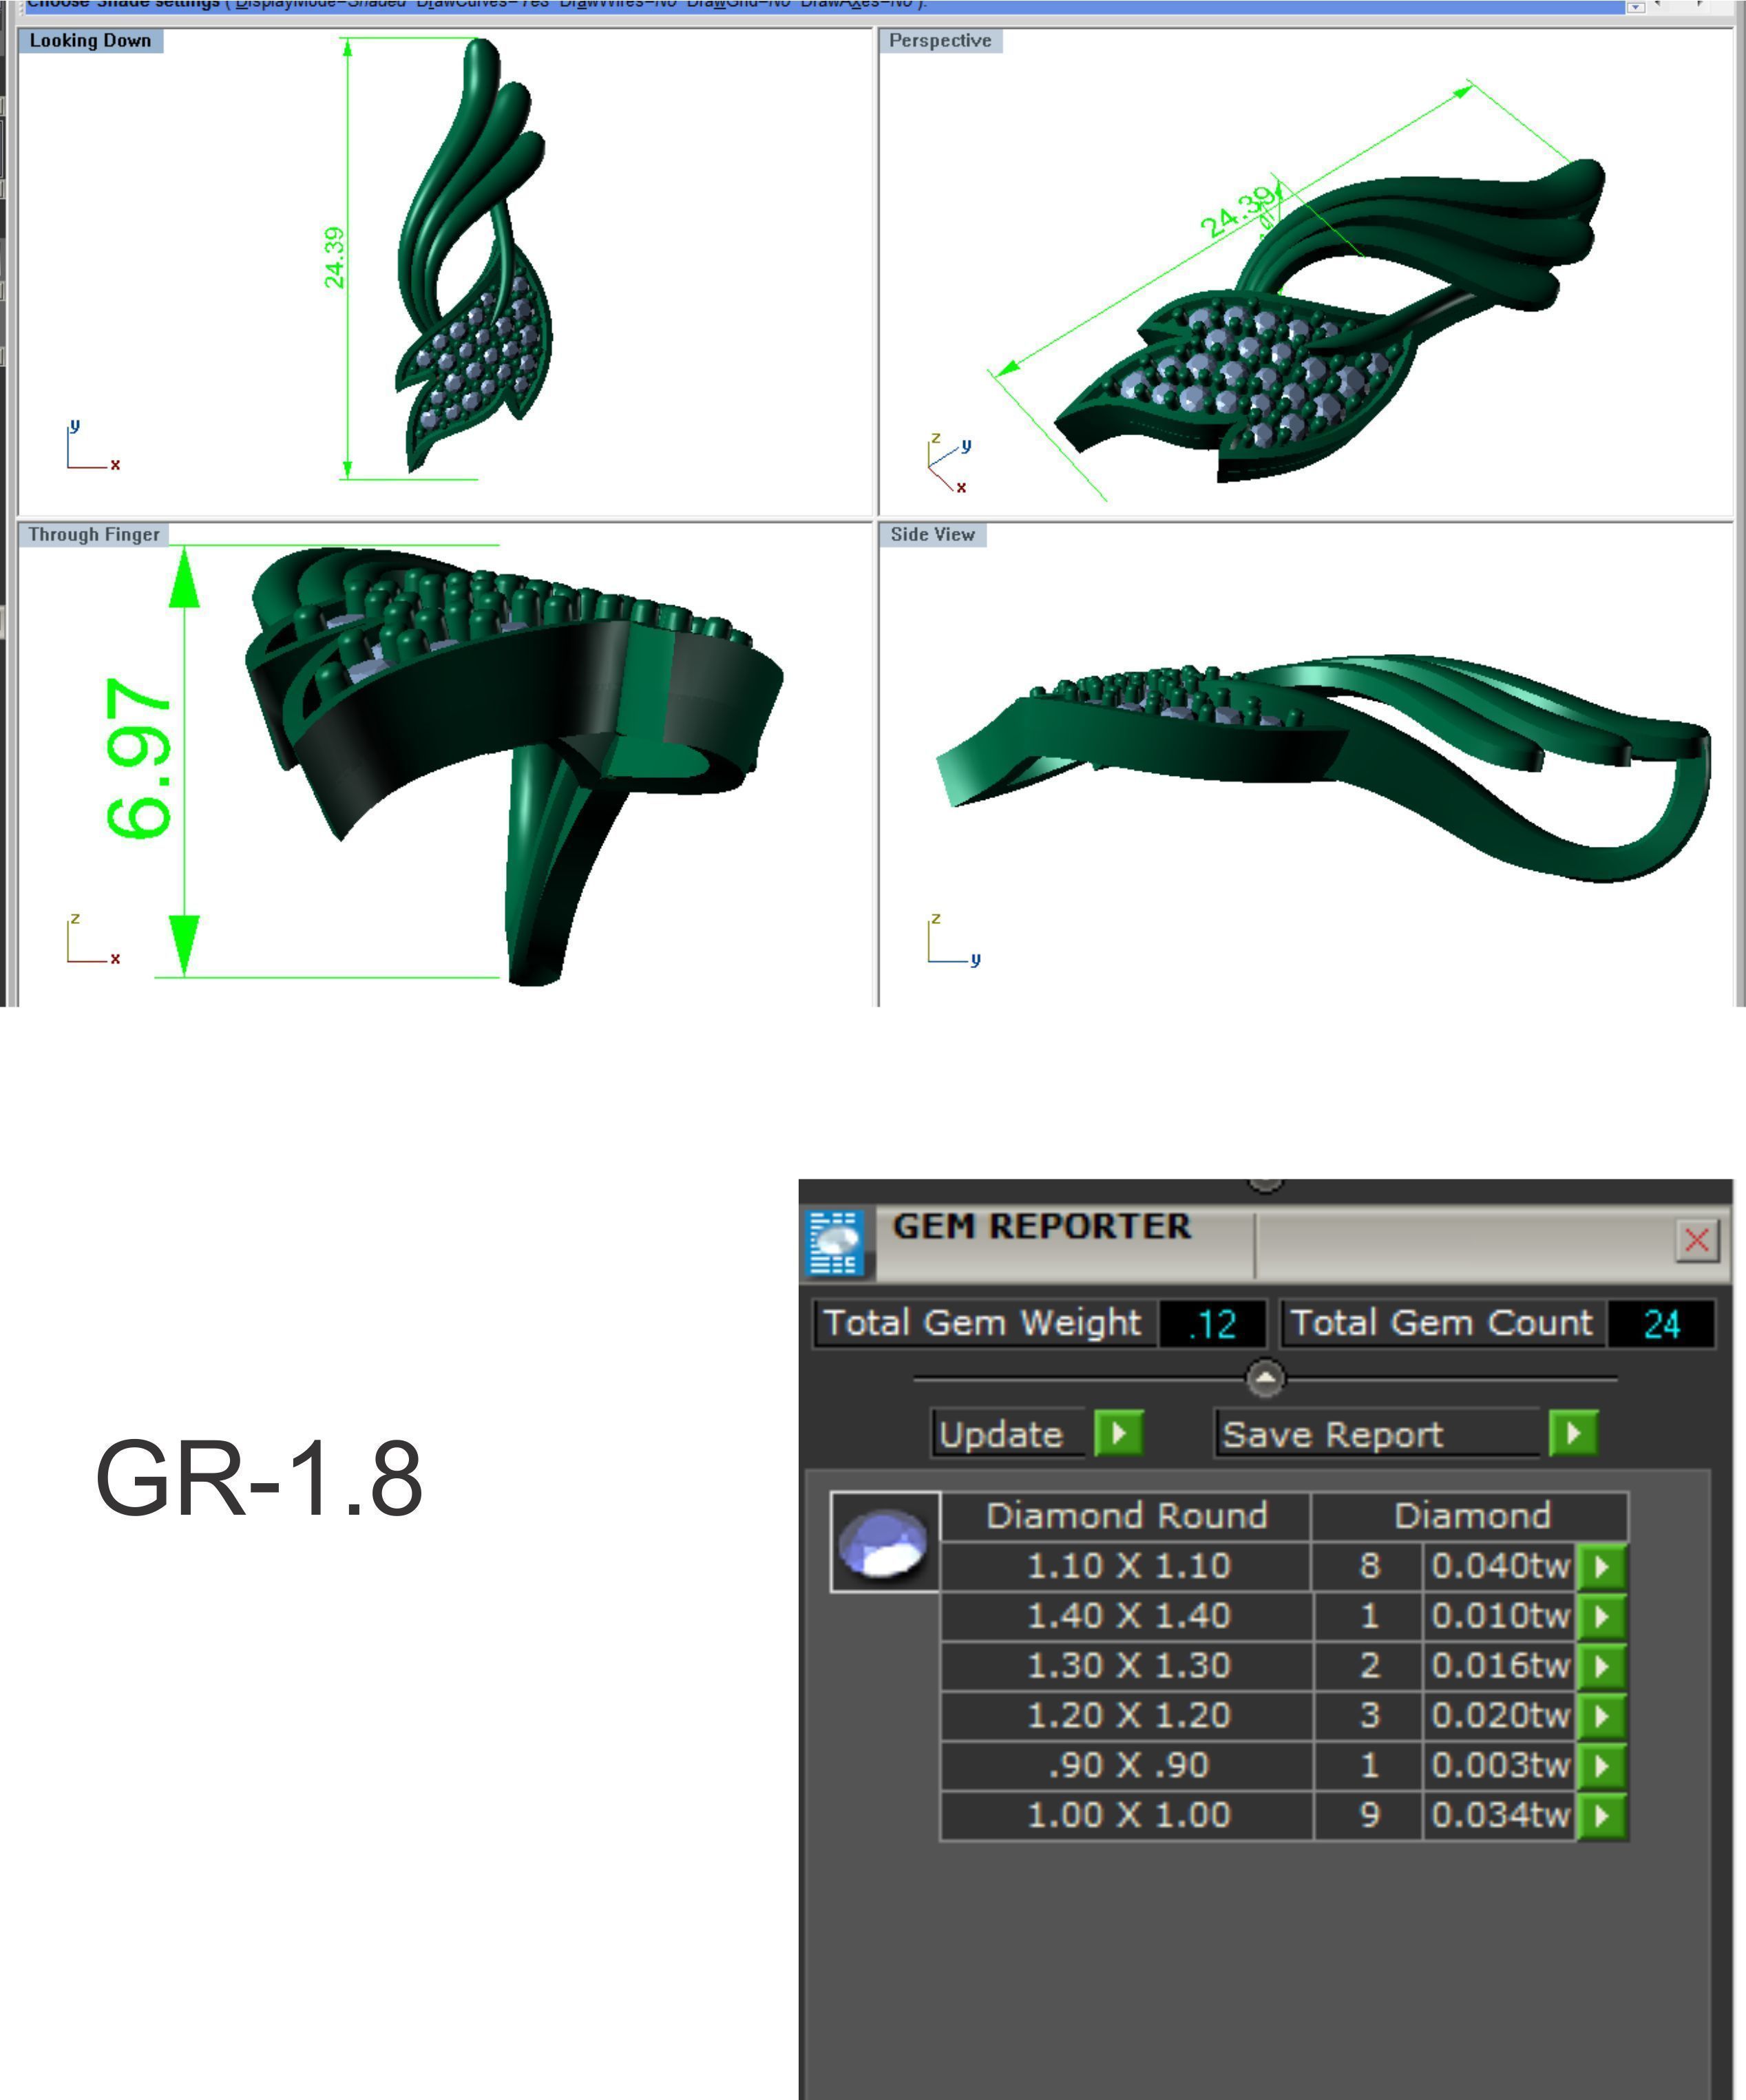
Task: Click green arrow for 1.10 X 1.10 row
Action: click(1601, 1566)
